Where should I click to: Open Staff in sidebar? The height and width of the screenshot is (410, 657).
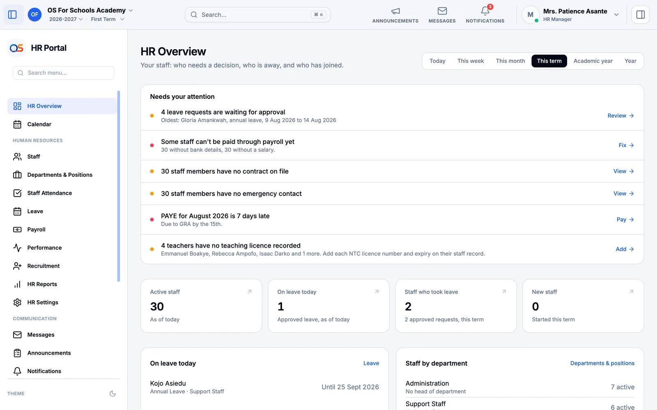(x=62, y=157)
